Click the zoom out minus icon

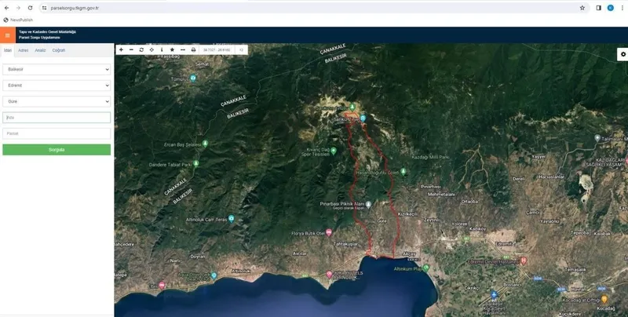coord(131,49)
